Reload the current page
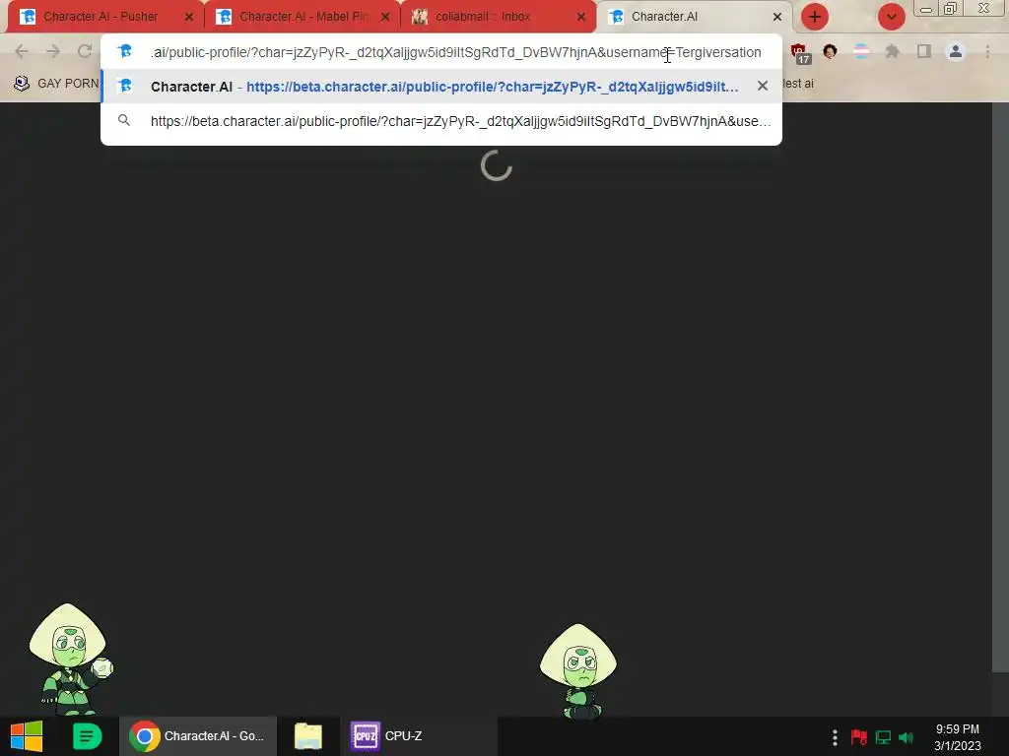Screen dimensions: 1009x756 [85, 51]
